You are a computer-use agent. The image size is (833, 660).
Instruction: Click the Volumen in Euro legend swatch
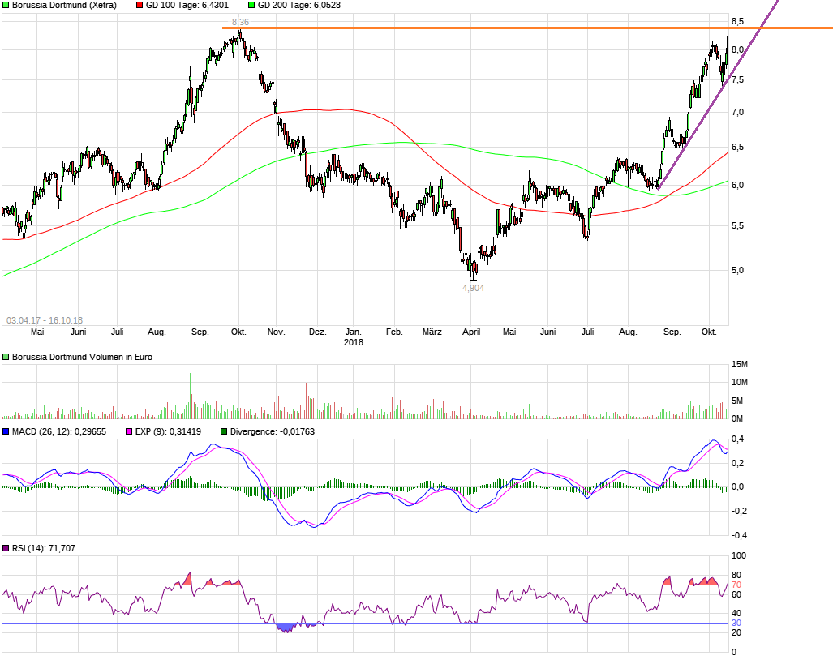[x=6, y=358]
